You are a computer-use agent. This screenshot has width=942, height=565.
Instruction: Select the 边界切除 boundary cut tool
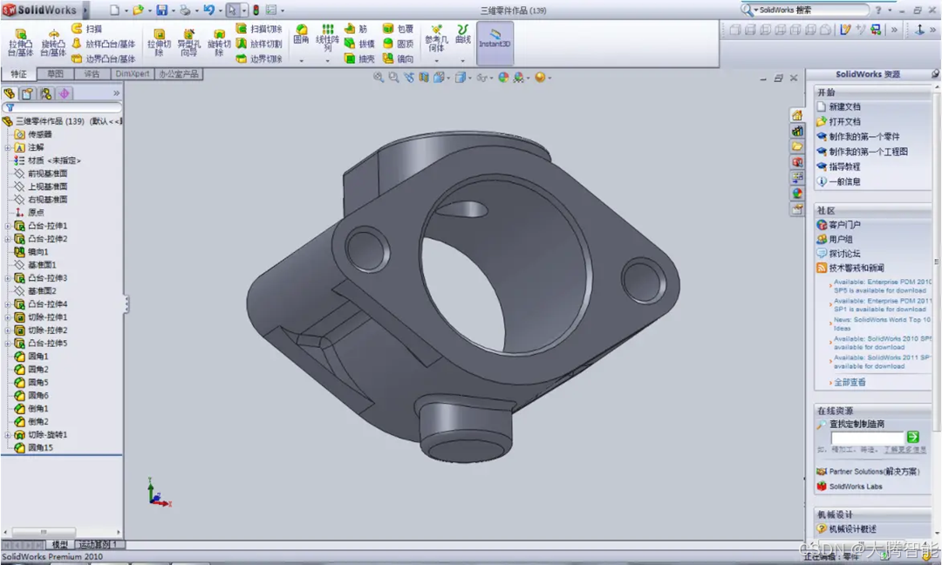click(259, 58)
